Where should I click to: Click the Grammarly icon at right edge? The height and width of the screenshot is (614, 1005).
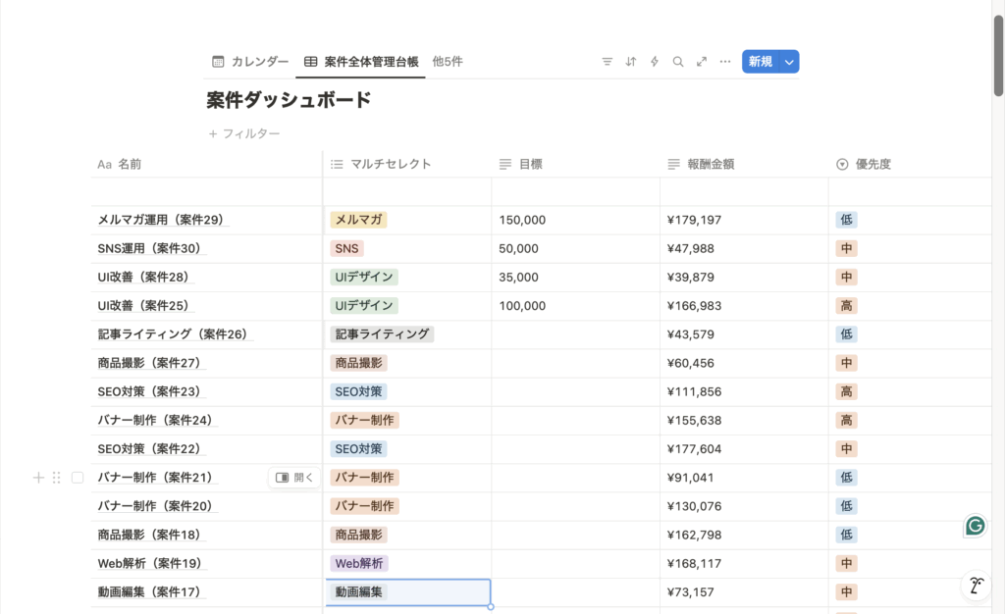pos(975,526)
